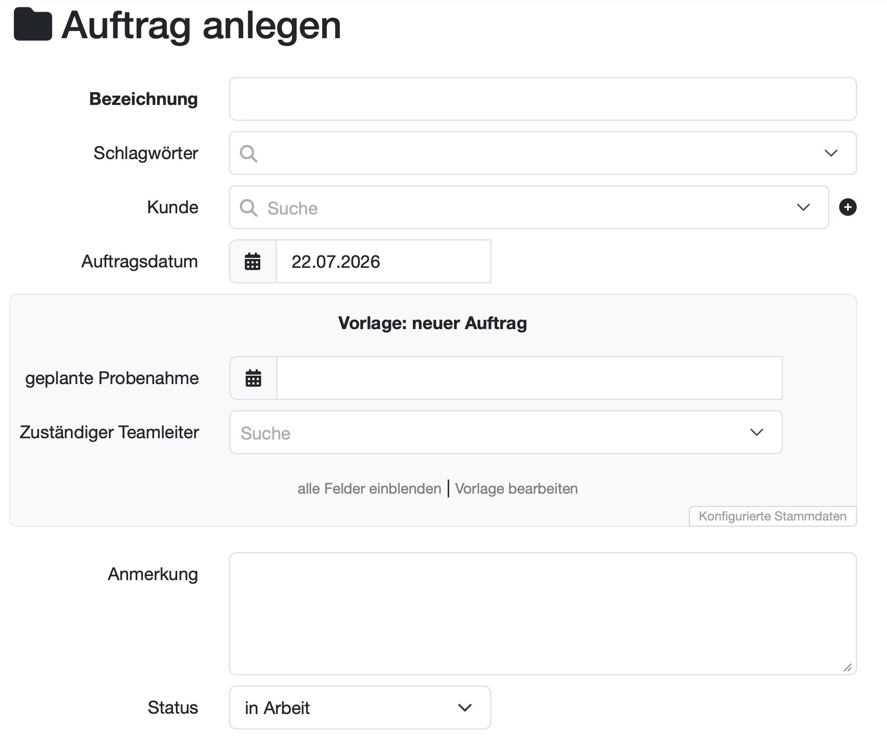Screen dimensions: 887x743
Task: Click the Anmerkung textarea resize handle
Action: tap(847, 667)
